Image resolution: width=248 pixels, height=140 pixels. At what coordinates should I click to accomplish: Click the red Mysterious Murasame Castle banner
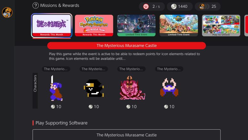tap(127, 46)
